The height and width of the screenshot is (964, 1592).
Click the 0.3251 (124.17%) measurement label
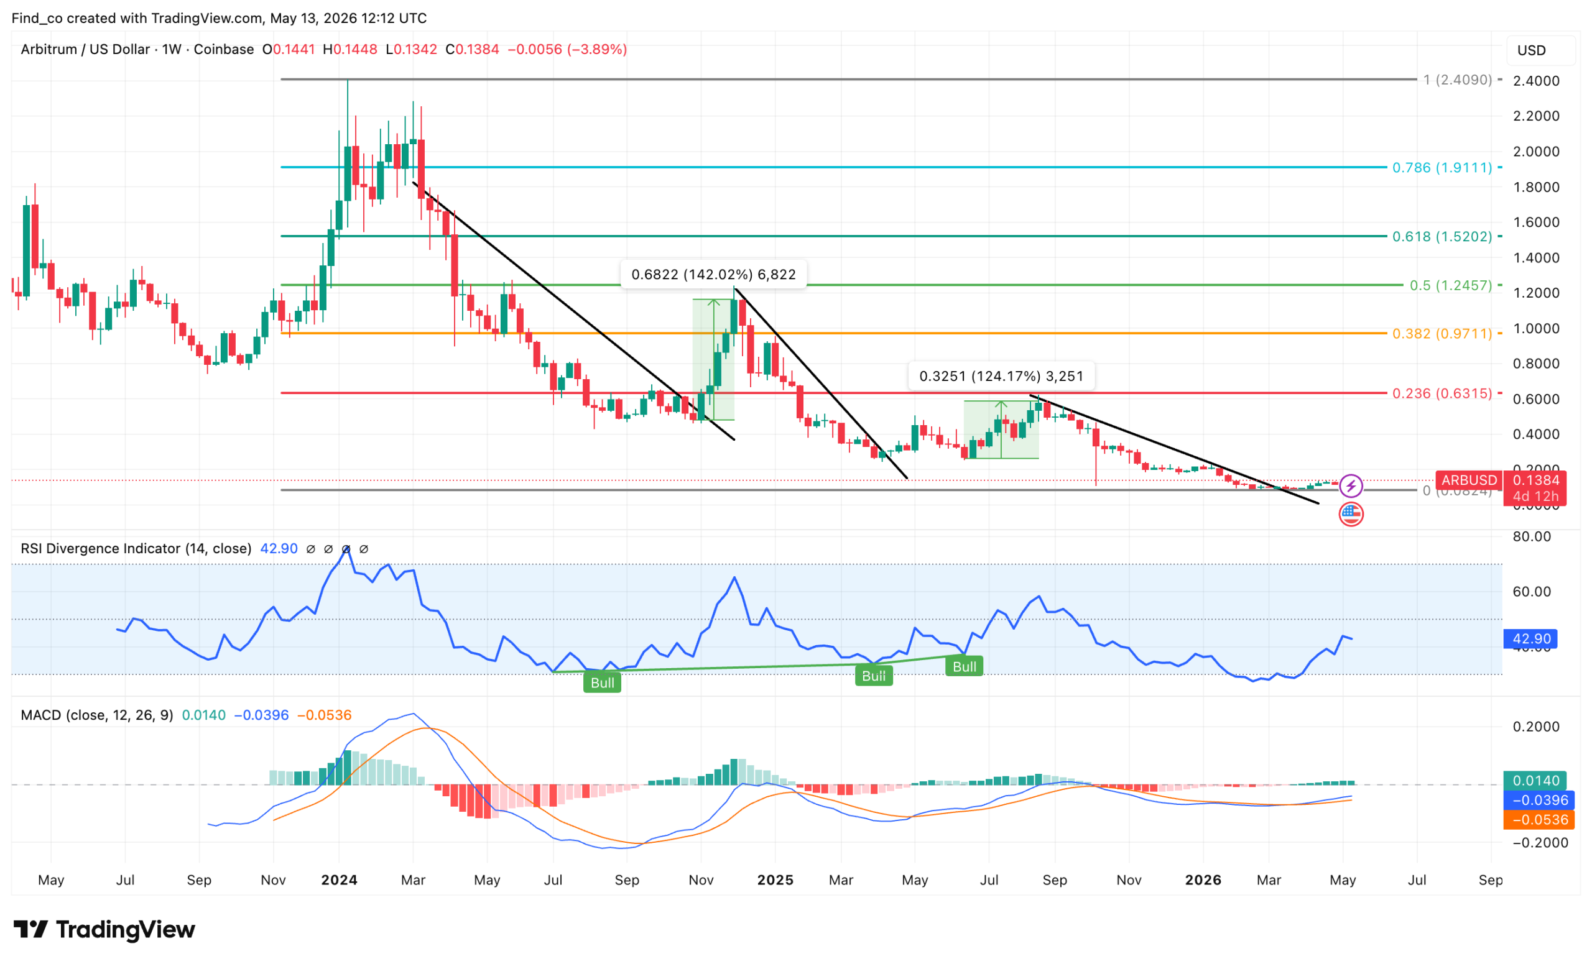coord(1001,376)
